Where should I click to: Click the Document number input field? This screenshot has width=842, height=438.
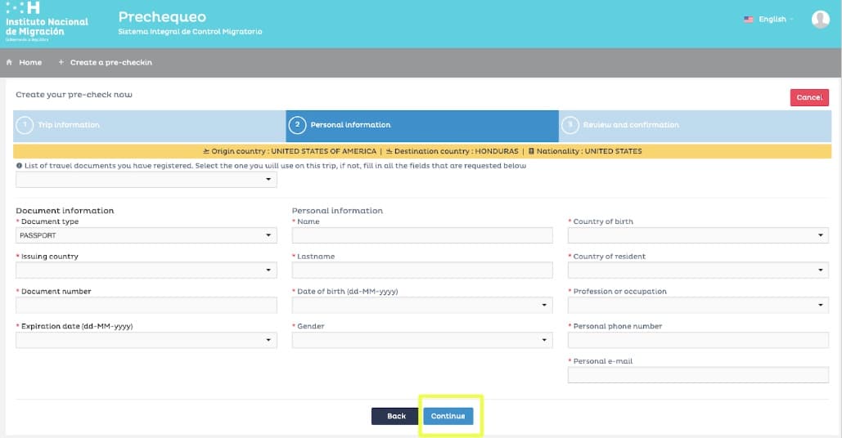pyautogui.click(x=146, y=305)
